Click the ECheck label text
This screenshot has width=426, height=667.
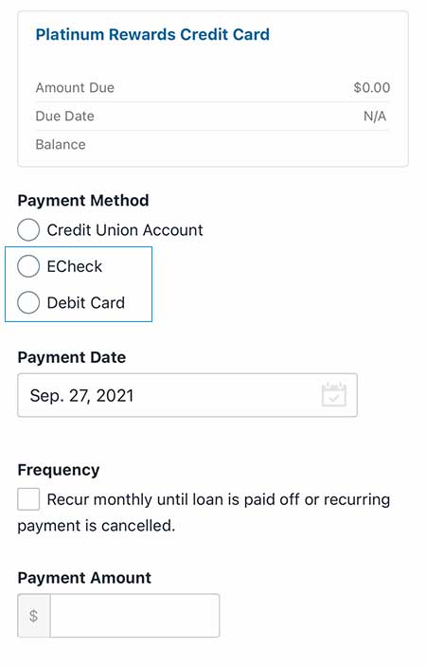[x=75, y=266]
